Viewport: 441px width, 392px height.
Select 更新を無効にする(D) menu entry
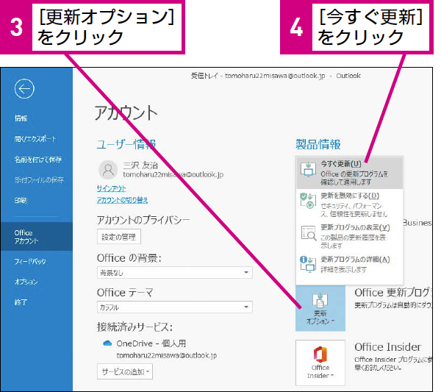(x=350, y=204)
